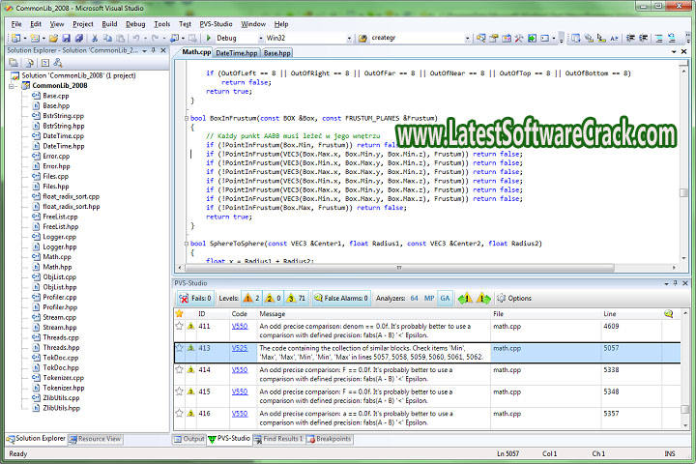The width and height of the screenshot is (696, 464).
Task: Open V525 code link for message 413
Action: pyautogui.click(x=240, y=348)
